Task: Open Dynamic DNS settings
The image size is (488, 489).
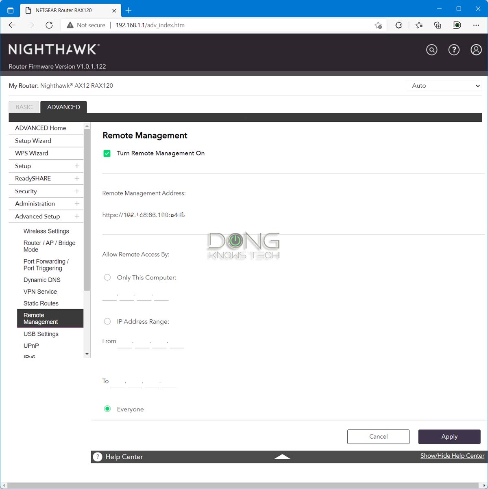Action: (x=42, y=280)
